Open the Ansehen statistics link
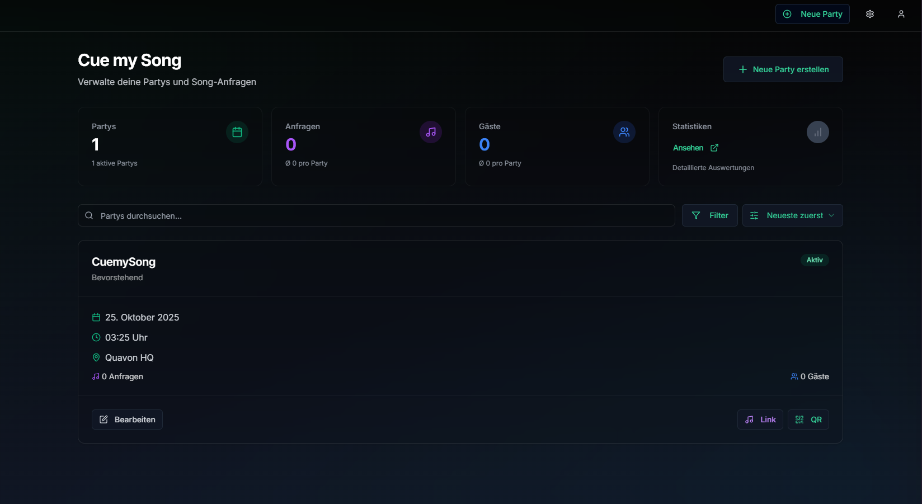 (689, 148)
